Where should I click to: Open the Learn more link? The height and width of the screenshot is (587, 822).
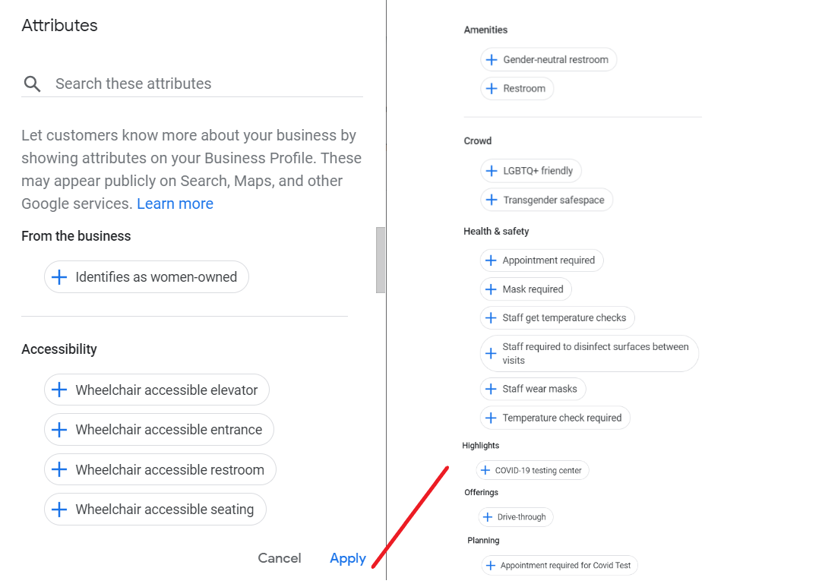tap(175, 203)
